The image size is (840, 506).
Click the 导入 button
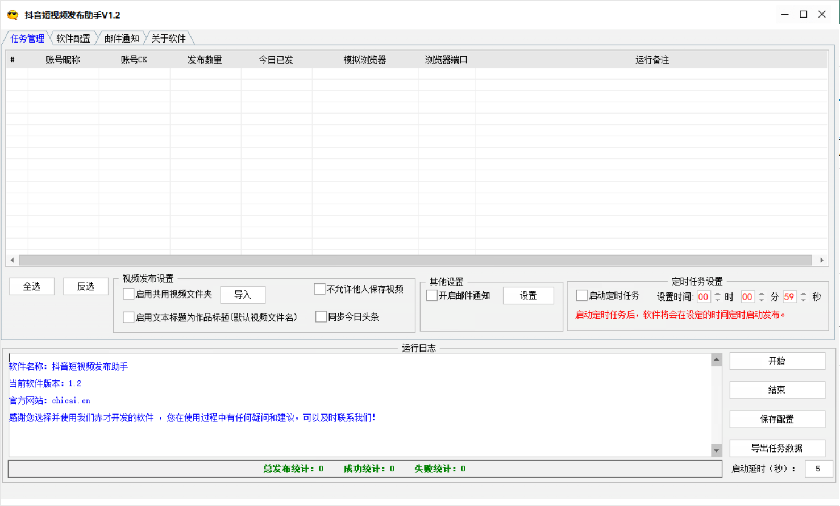tap(243, 295)
